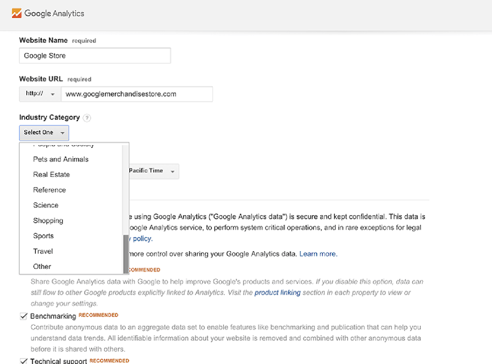492x364 pixels.
Task: Open the Learn more link
Action: click(x=318, y=254)
